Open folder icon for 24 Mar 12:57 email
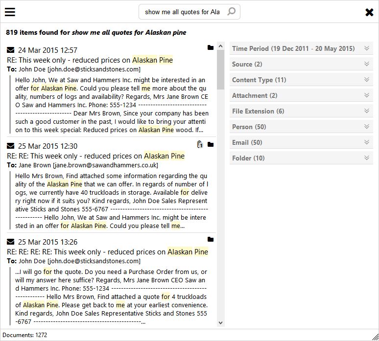The image size is (379, 341). 211,47
